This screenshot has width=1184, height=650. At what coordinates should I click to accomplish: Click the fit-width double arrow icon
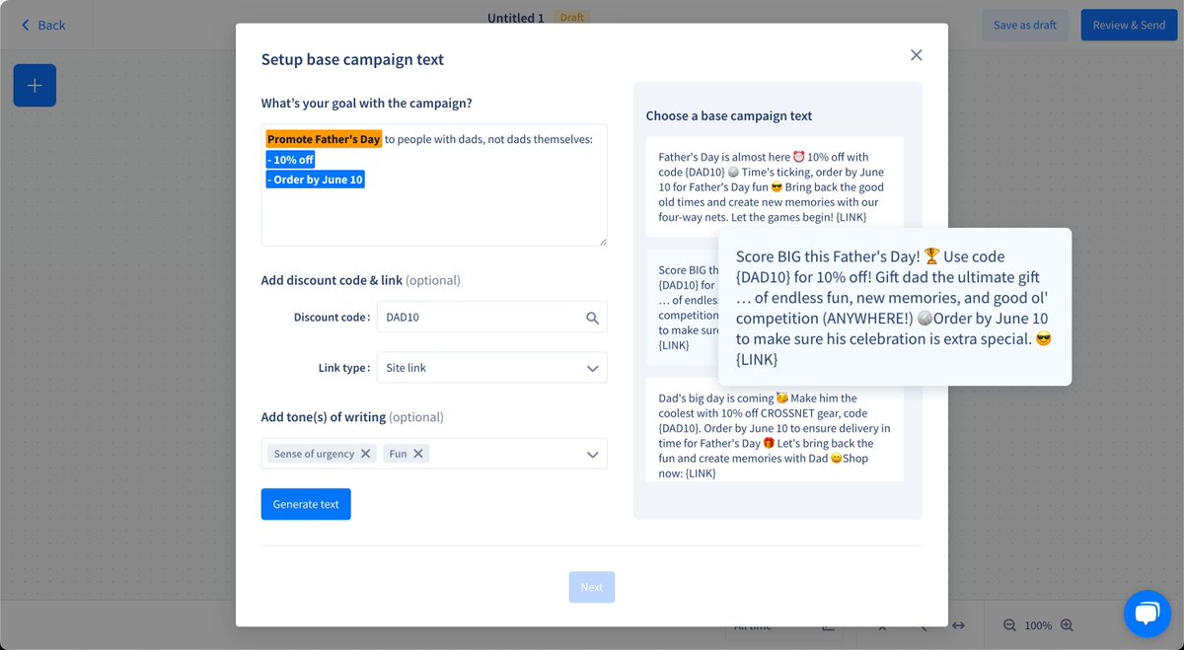pyautogui.click(x=958, y=625)
